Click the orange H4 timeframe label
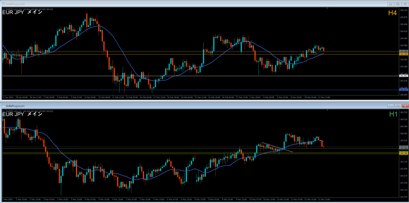 click(392, 13)
